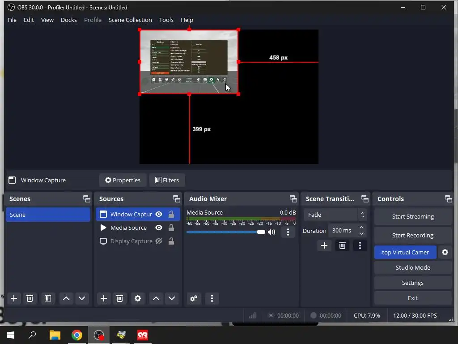Hide the Media Source eye icon

click(x=159, y=228)
